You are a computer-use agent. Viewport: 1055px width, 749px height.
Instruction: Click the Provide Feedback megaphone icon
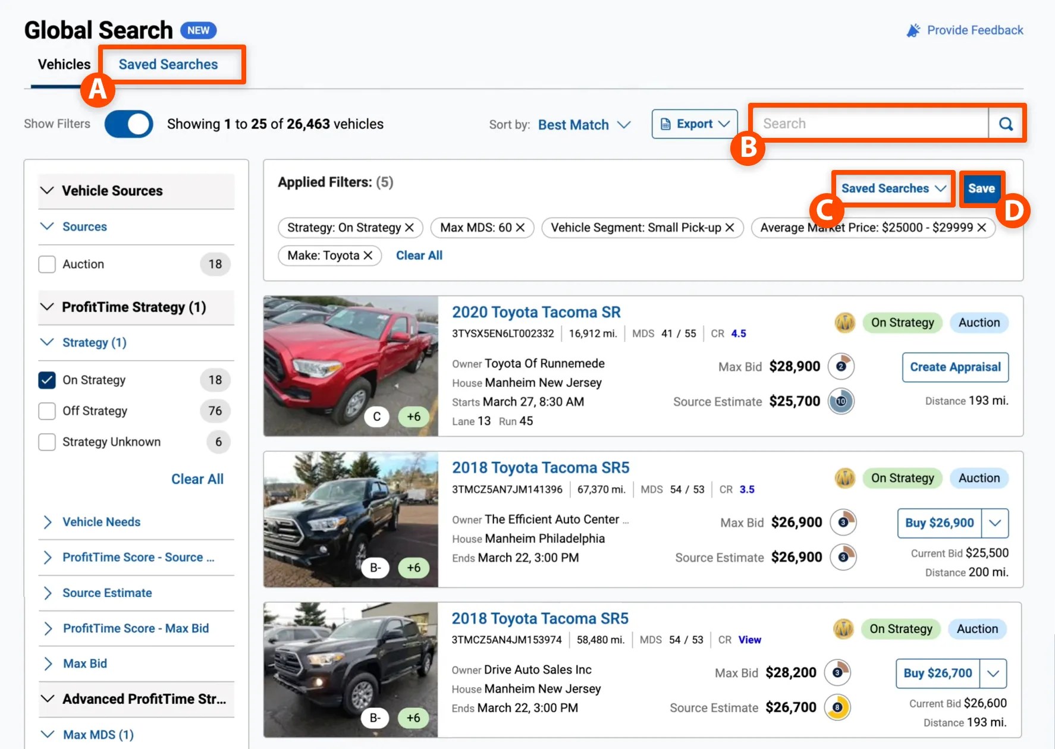click(x=913, y=30)
